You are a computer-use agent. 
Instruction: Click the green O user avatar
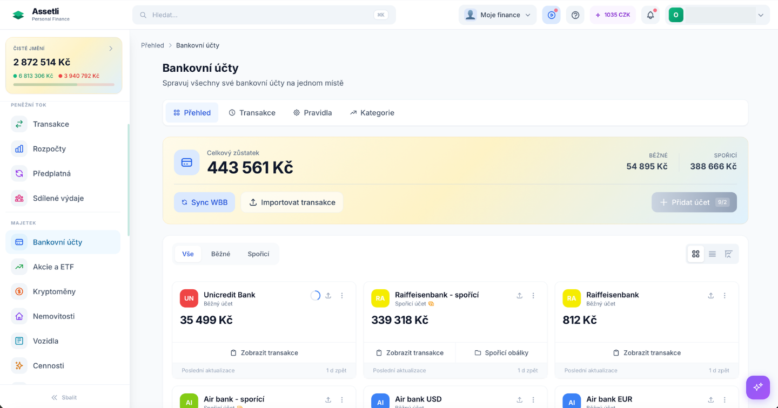pos(676,15)
